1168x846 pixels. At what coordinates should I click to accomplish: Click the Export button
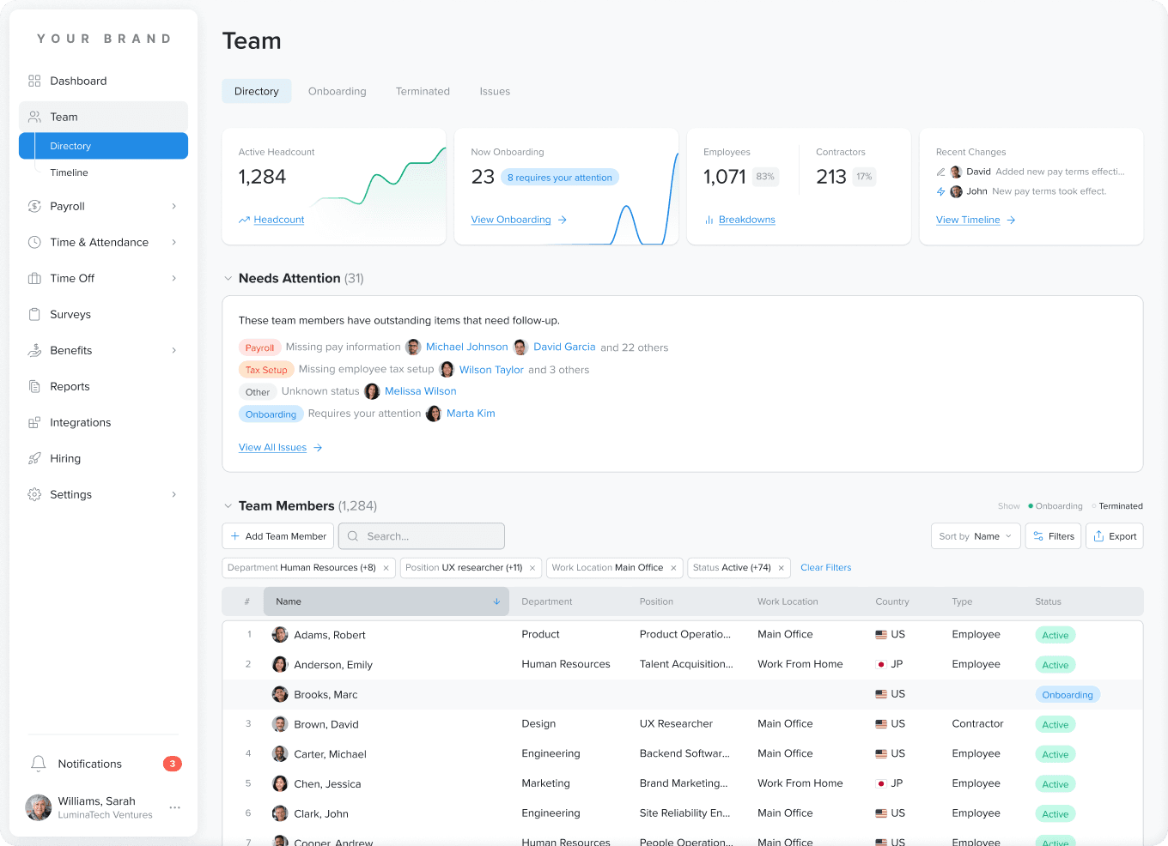(1115, 536)
